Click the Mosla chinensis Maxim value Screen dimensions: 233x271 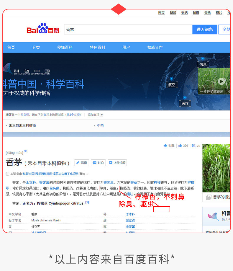pyautogui.click(x=46, y=220)
